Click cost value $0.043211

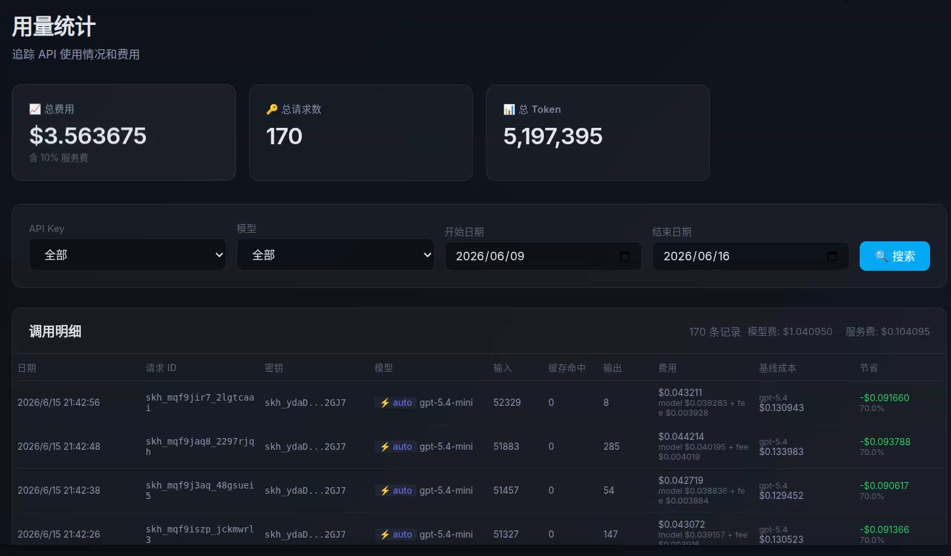(x=680, y=393)
